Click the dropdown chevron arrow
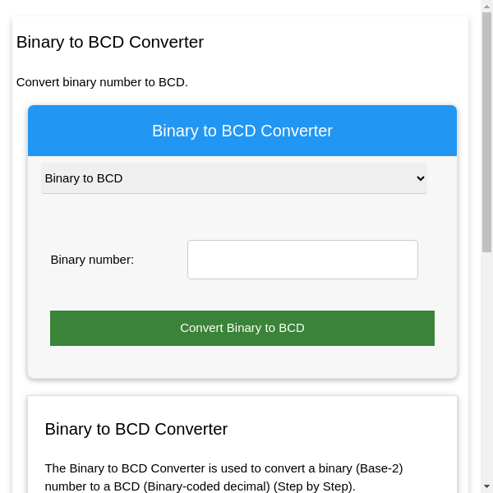The height and width of the screenshot is (493, 493). tap(421, 178)
